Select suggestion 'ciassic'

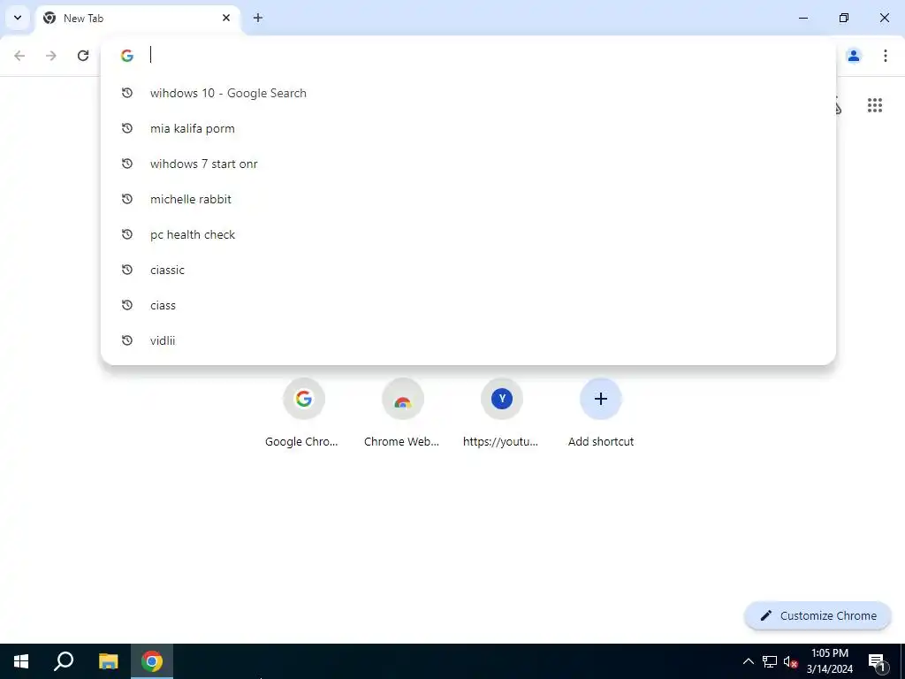(468, 270)
